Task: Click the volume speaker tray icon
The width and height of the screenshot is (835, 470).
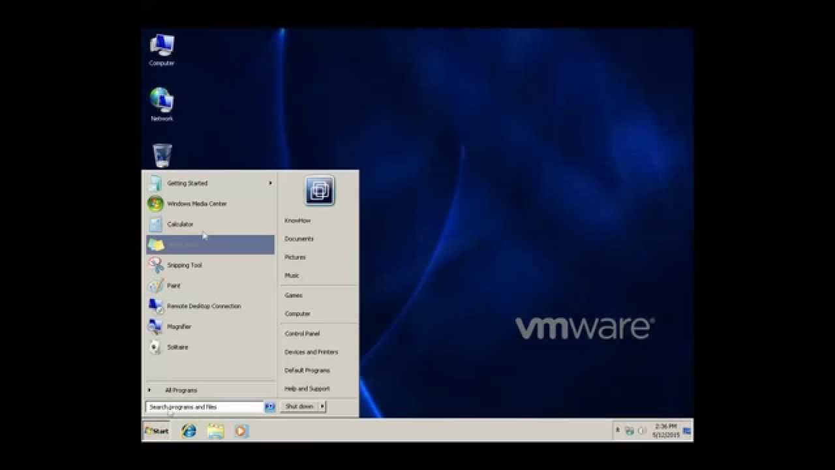Action: [x=641, y=431]
